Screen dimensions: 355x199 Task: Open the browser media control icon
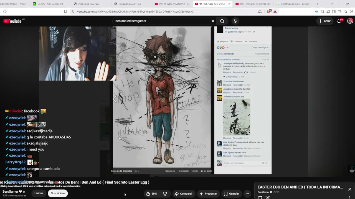point(328,12)
